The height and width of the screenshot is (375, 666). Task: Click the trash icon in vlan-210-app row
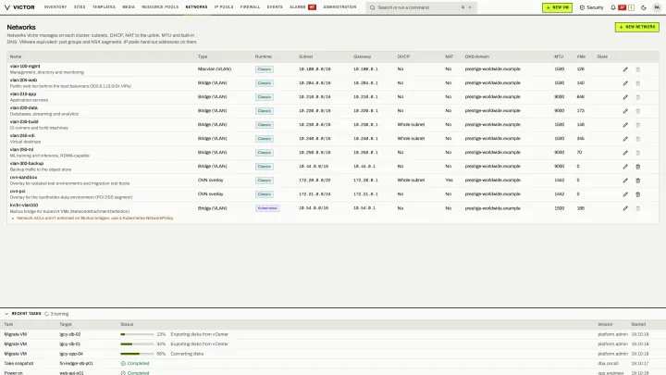tap(637, 97)
